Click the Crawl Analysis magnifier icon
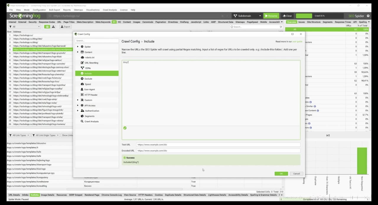The image size is (378, 205). 82,121
